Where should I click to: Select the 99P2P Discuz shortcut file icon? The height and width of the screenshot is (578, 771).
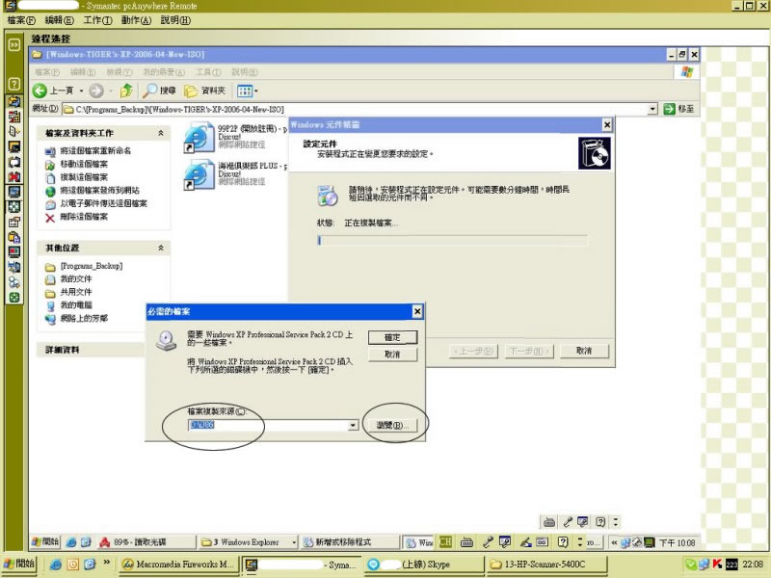pos(199,137)
